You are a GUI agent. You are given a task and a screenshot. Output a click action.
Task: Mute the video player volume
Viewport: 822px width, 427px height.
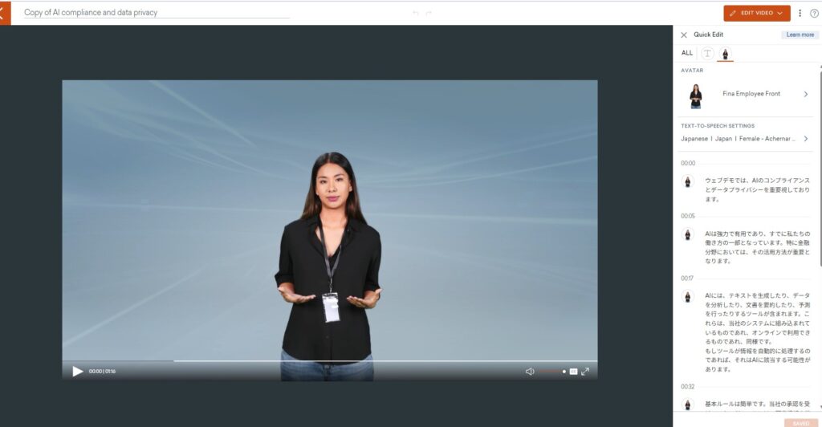(x=529, y=372)
